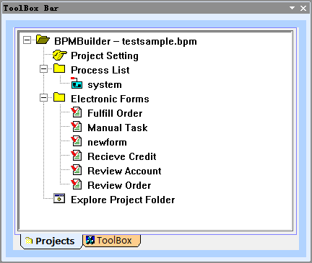This screenshot has height=263, width=312.
Task: Collapse the BPMBuilder root node
Action: [x=27, y=40]
